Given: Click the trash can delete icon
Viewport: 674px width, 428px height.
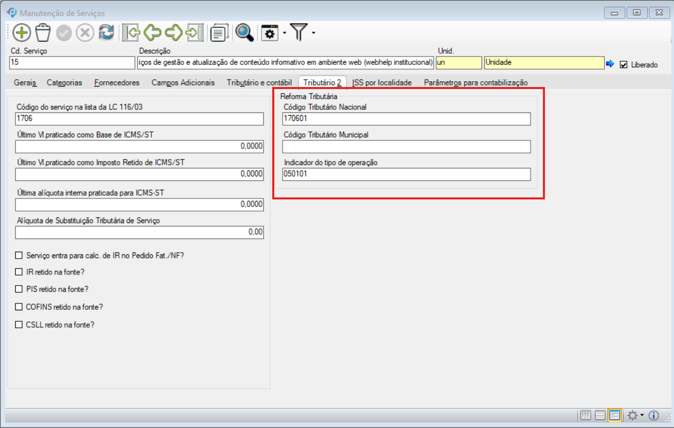Looking at the screenshot, I should [43, 33].
